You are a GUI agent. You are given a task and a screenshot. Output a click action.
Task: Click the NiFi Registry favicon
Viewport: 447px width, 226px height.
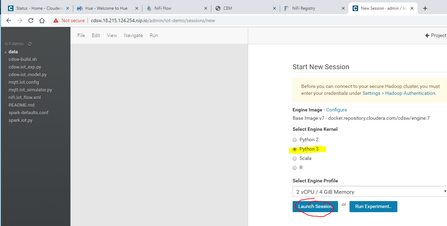coord(287,8)
